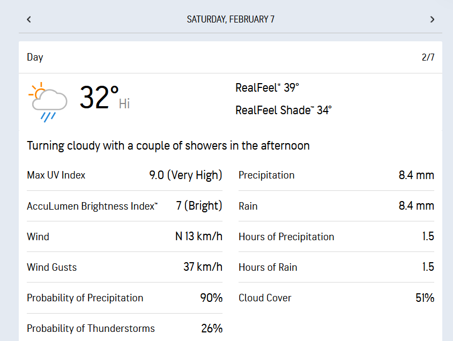Click the Max UV Index 9.0 value

click(185, 175)
